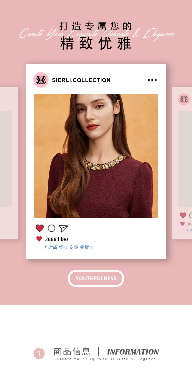Click the heart icon on right card
The width and height of the screenshot is (192, 374).
183,215
